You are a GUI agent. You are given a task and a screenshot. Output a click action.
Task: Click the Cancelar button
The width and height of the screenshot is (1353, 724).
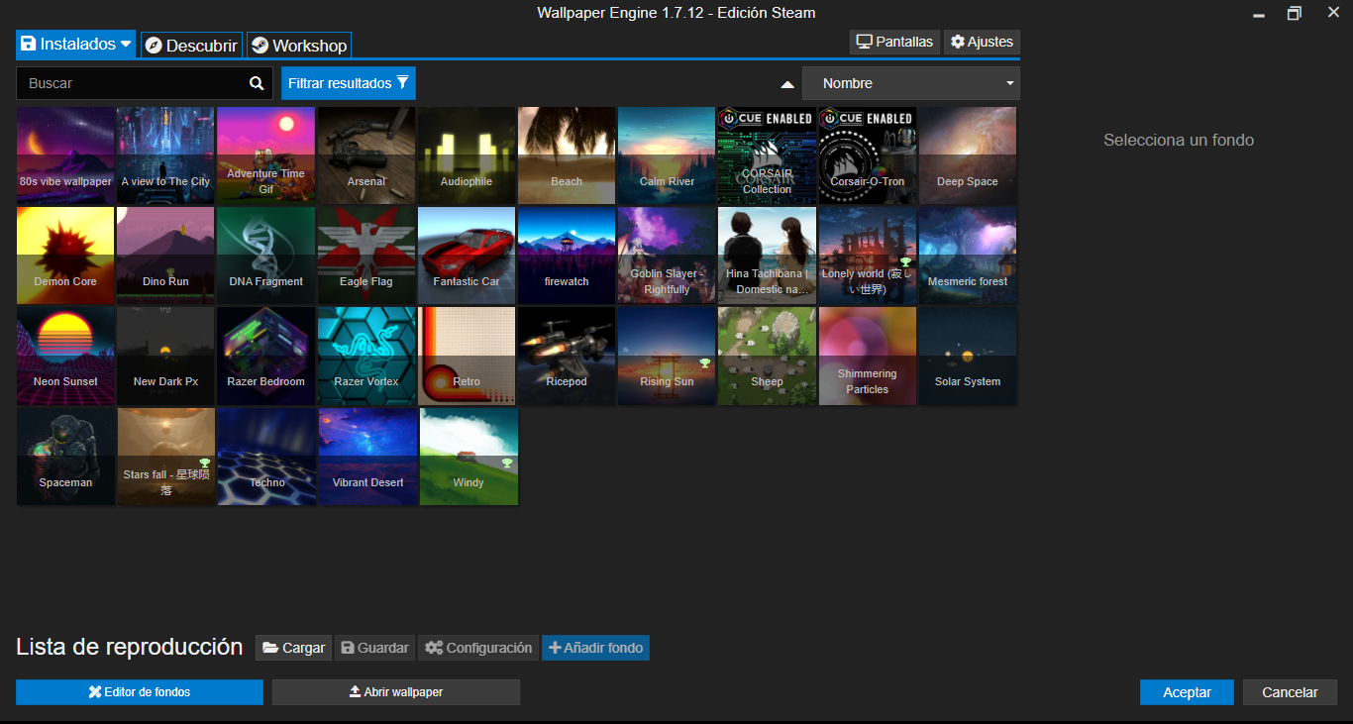[1290, 691]
